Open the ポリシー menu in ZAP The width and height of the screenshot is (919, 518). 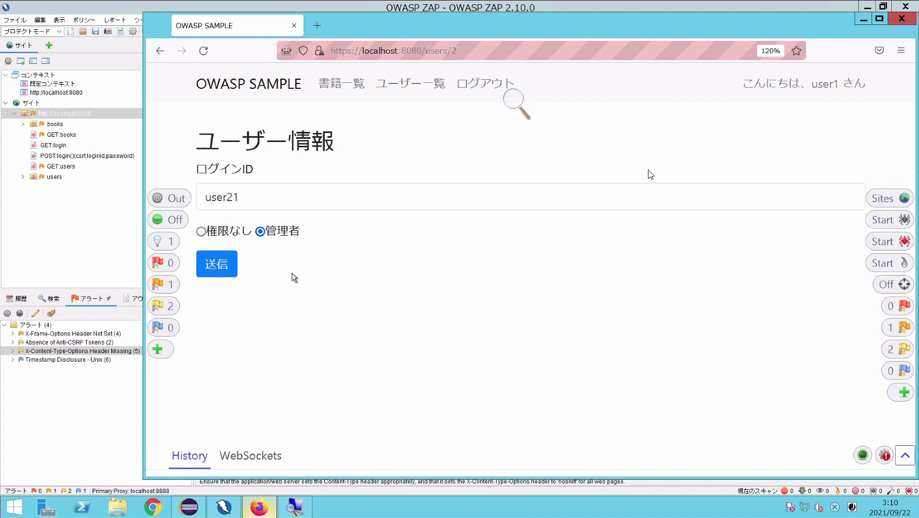click(84, 20)
